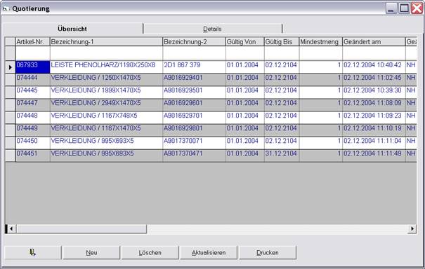This screenshot has width=425, height=269.
Task: Click the A9016929801 cell
Action: 194,130
